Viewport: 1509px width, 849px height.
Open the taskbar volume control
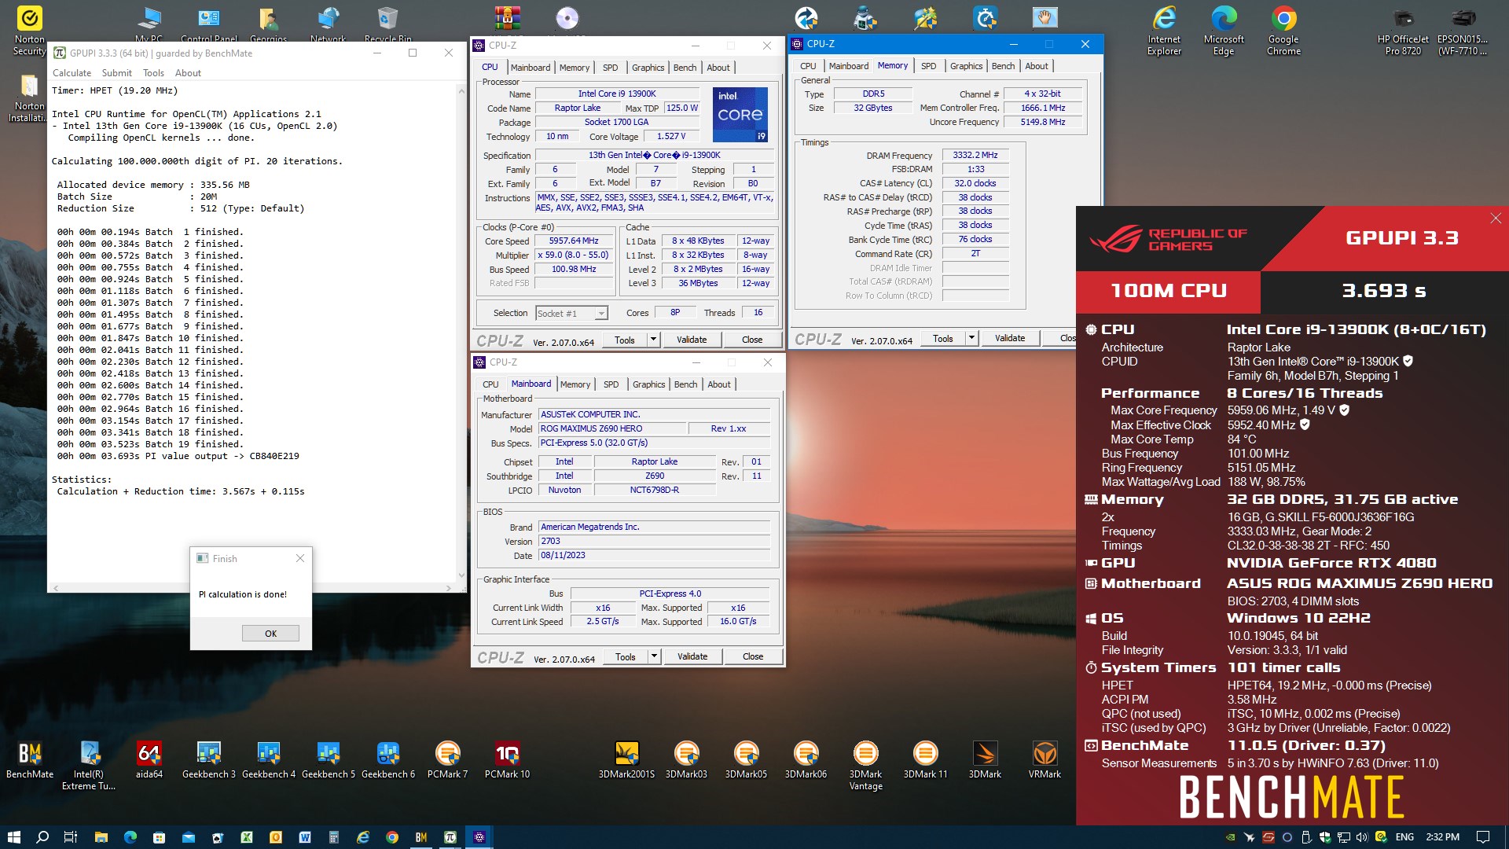click(1362, 837)
